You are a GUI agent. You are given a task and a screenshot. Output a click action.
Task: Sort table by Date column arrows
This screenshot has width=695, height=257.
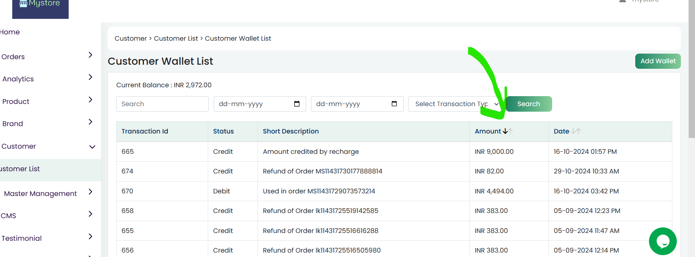(576, 131)
